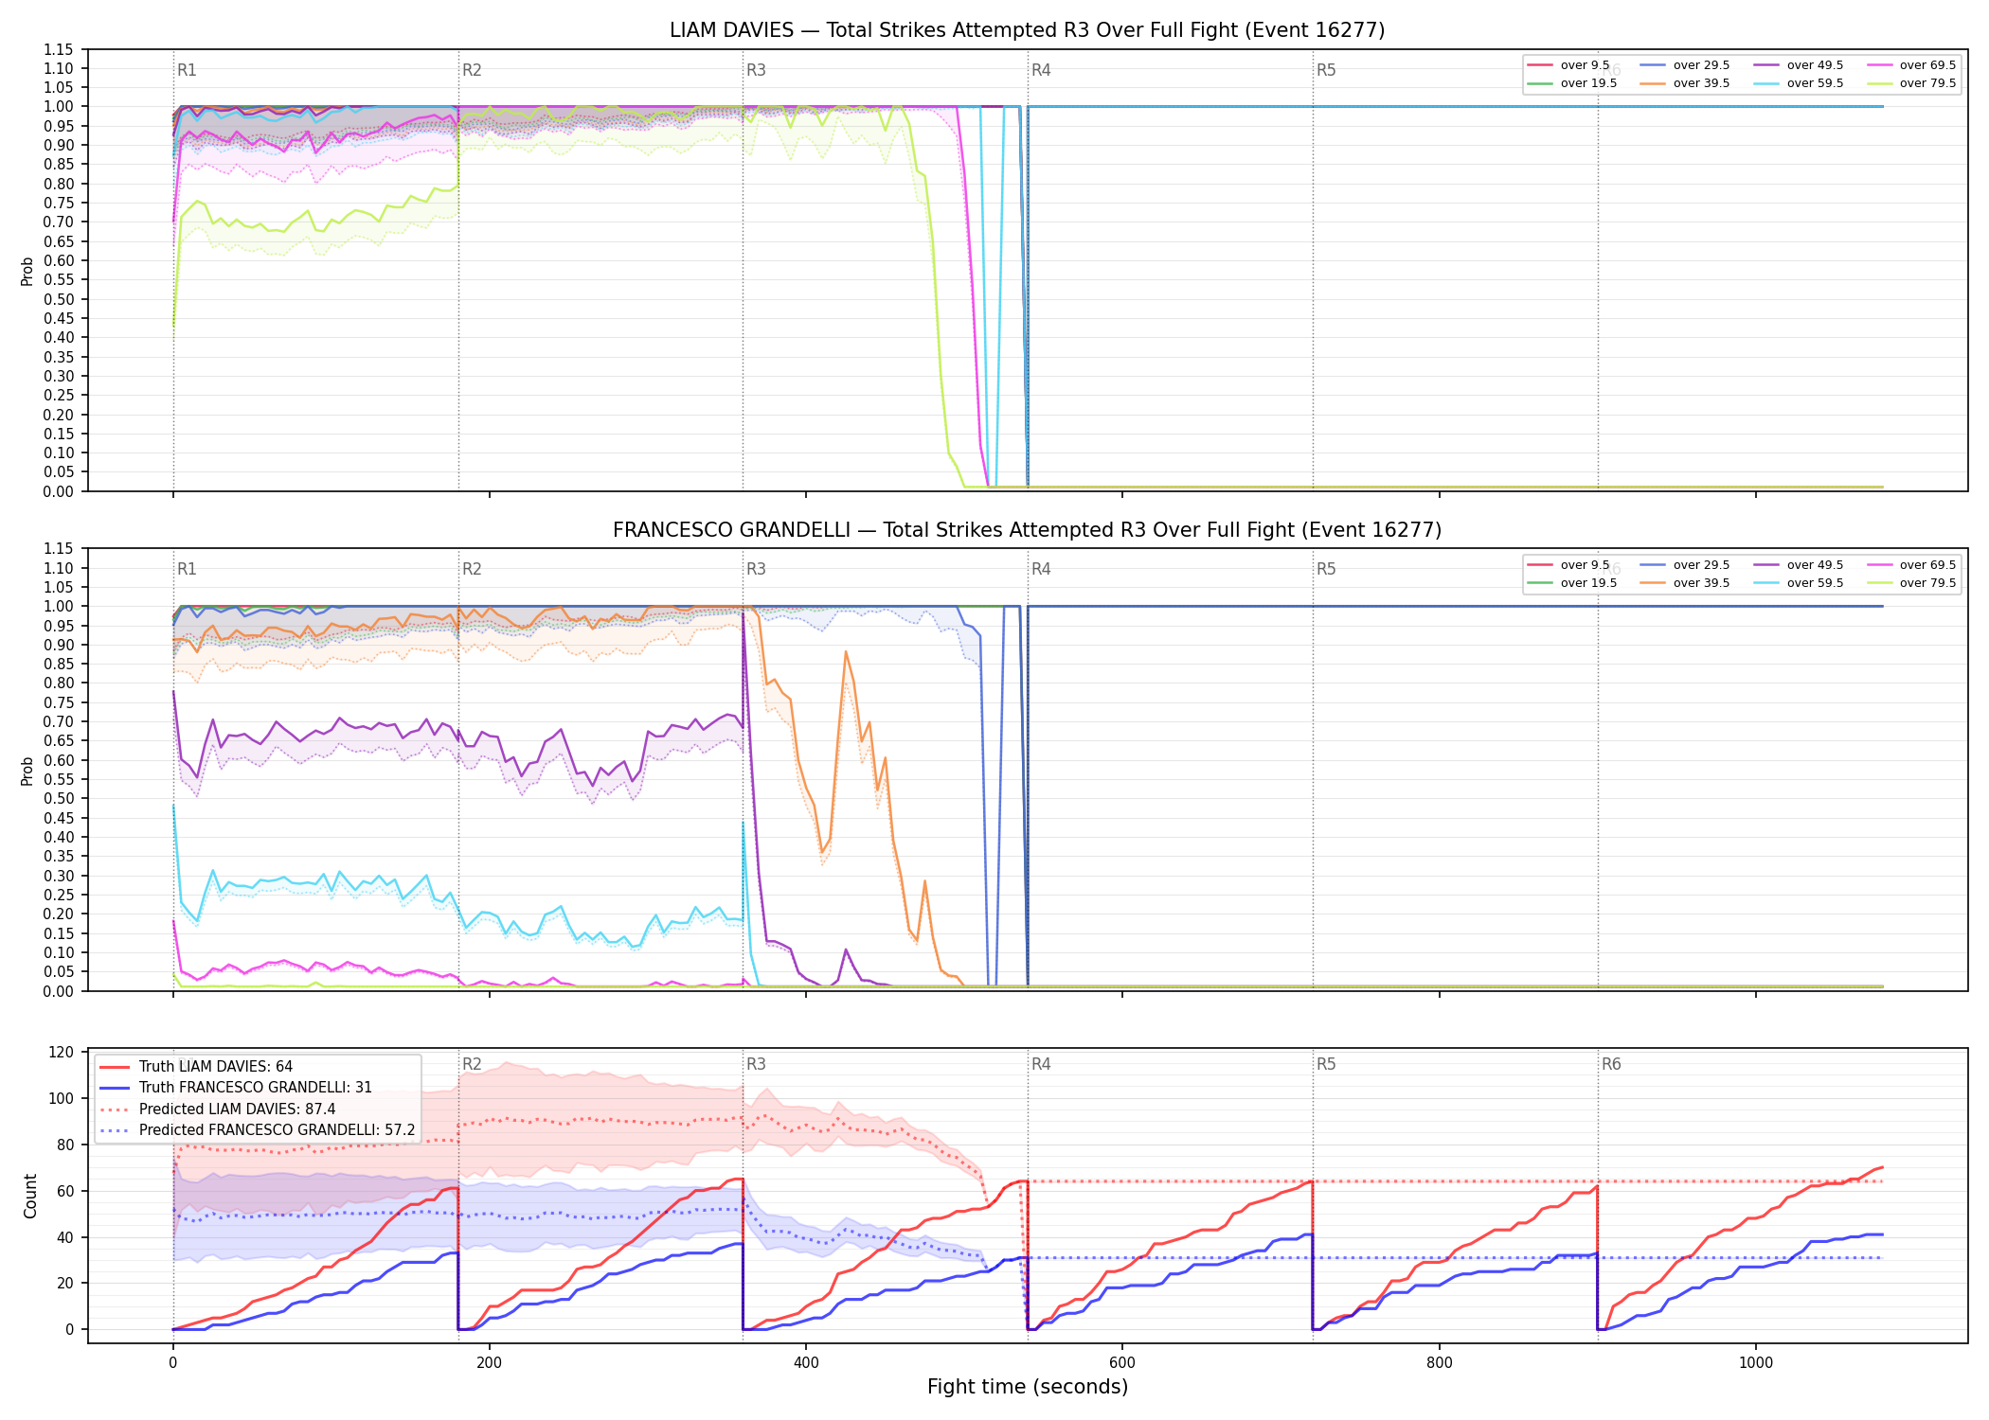1989x1420 pixels.
Task: Click the R5 marker in Francesco Grandelli chart
Action: pos(1326,569)
